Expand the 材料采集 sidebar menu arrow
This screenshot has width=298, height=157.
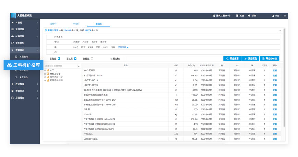37,36
